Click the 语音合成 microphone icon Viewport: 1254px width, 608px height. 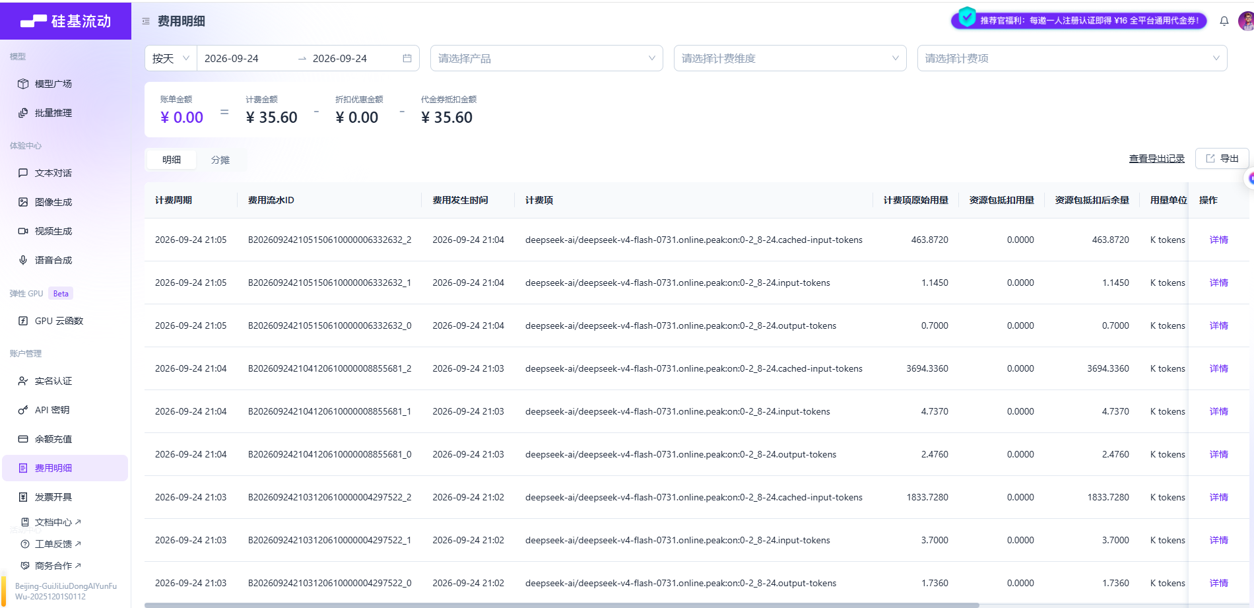23,260
